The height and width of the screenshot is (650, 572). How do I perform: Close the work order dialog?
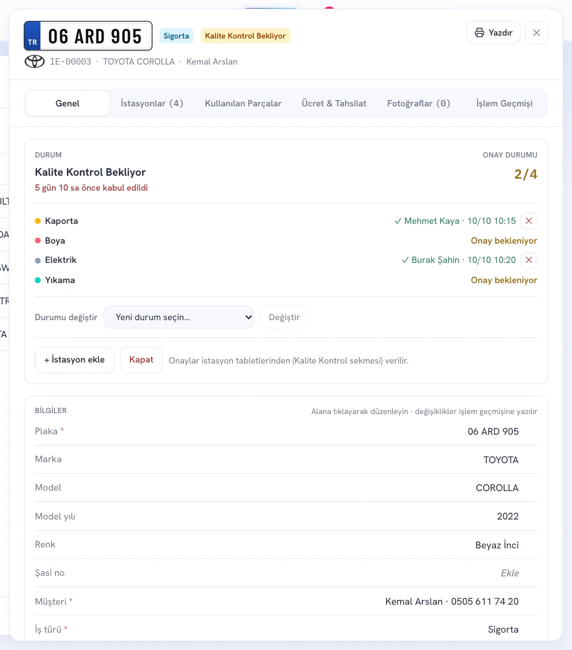536,33
